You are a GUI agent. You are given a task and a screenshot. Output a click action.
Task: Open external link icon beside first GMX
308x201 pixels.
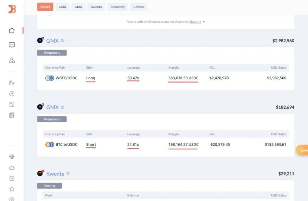[x=62, y=41]
